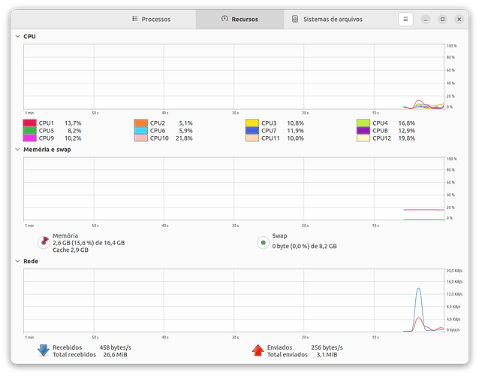Viewport: 479px width, 376px height.
Task: Change the CPU5 green color swatch
Action: [x=29, y=131]
